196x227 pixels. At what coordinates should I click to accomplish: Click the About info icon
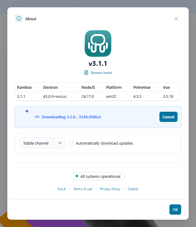coord(19,18)
